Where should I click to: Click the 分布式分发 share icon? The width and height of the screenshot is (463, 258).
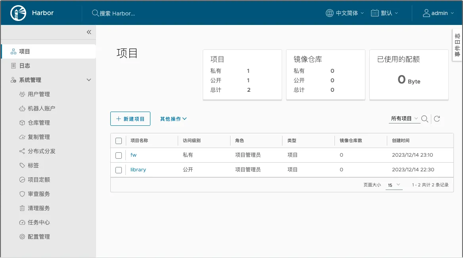(22, 151)
